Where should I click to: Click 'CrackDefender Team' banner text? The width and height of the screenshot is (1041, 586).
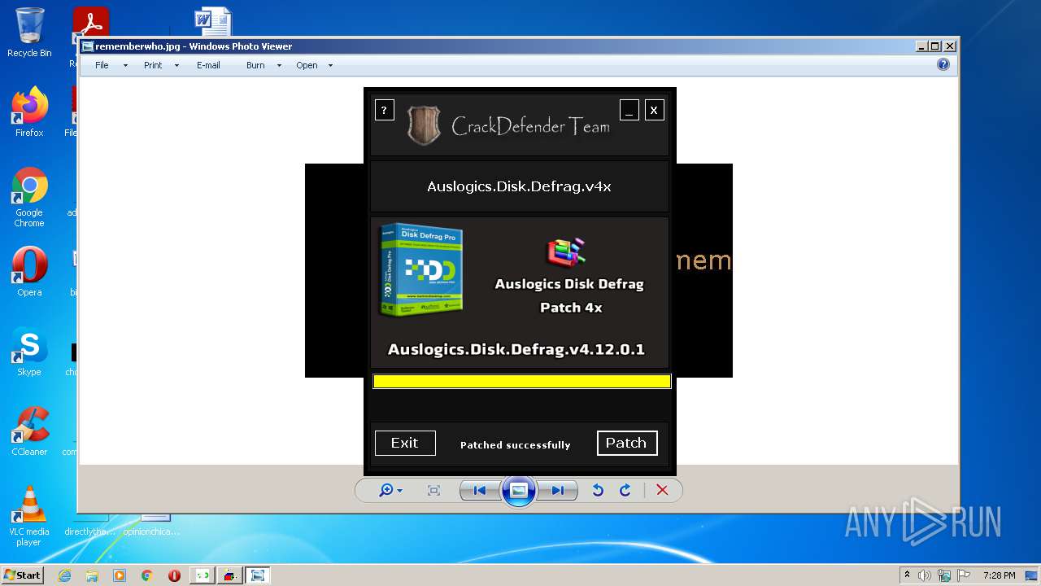pos(530,127)
